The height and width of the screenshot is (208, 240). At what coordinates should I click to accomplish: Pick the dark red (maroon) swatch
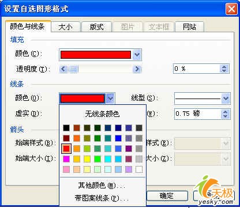(x=66, y=138)
